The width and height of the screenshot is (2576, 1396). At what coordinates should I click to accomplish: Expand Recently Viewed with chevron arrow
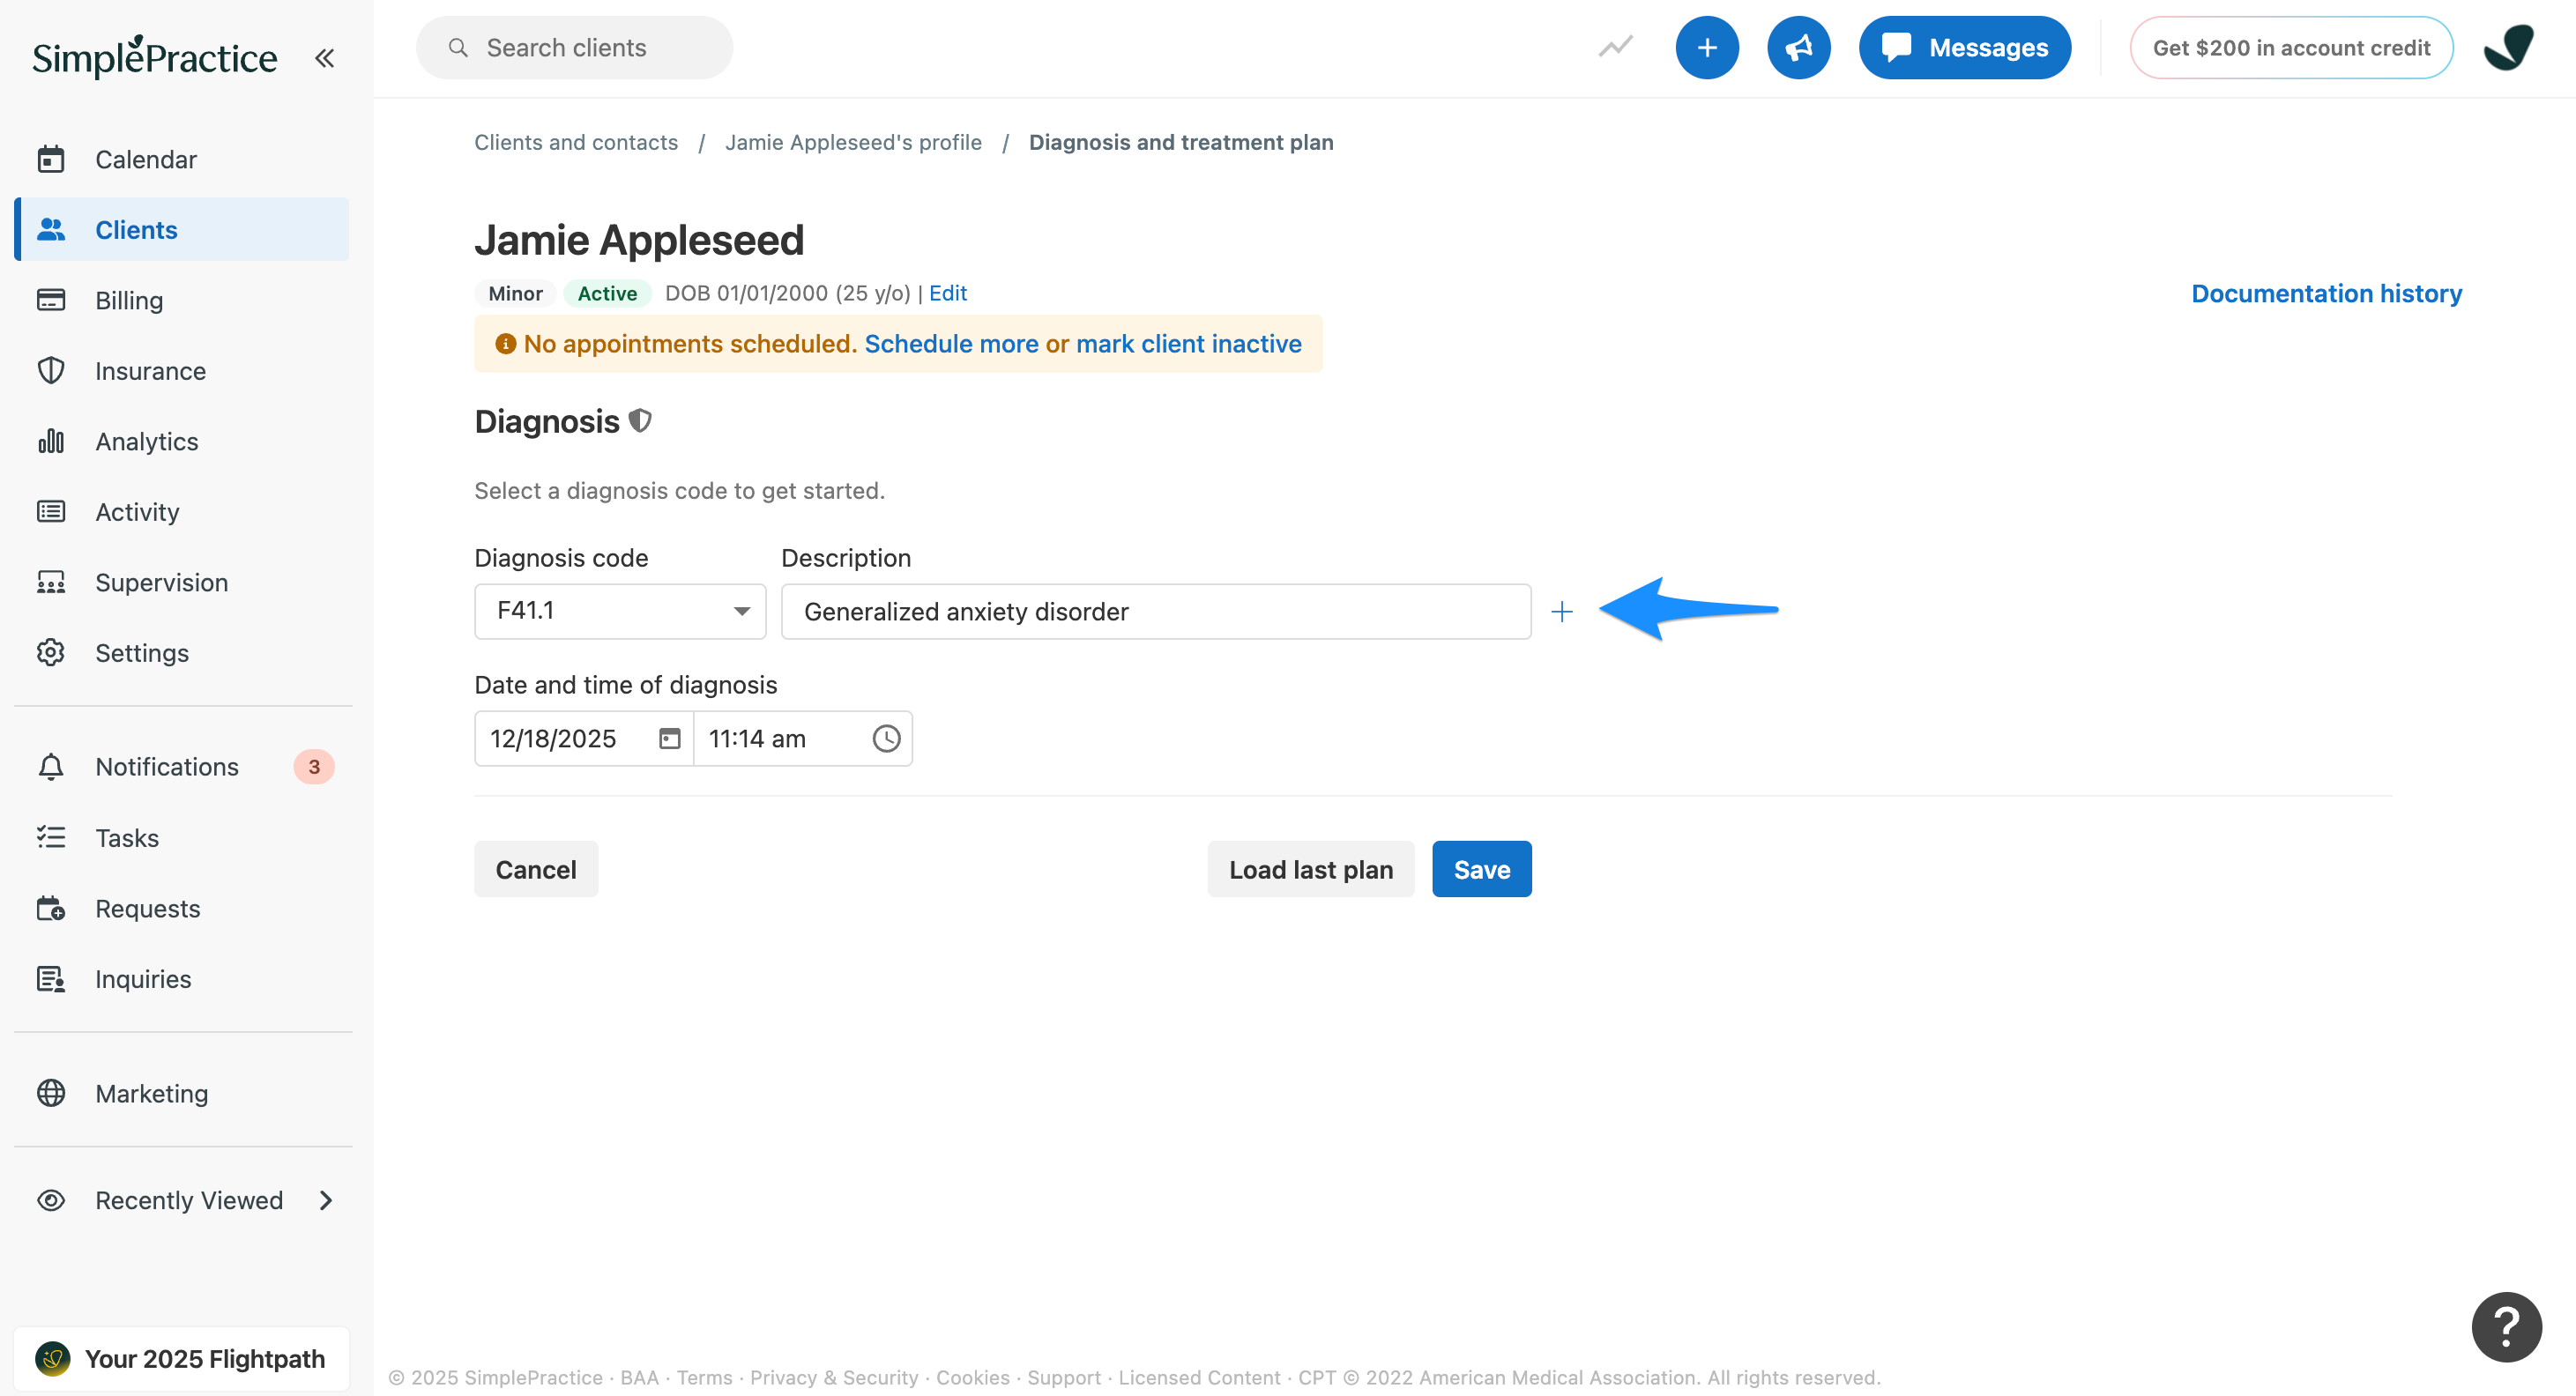pos(326,1200)
